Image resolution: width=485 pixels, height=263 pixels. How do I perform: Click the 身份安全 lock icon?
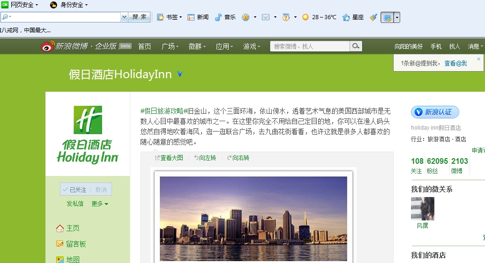(x=53, y=5)
